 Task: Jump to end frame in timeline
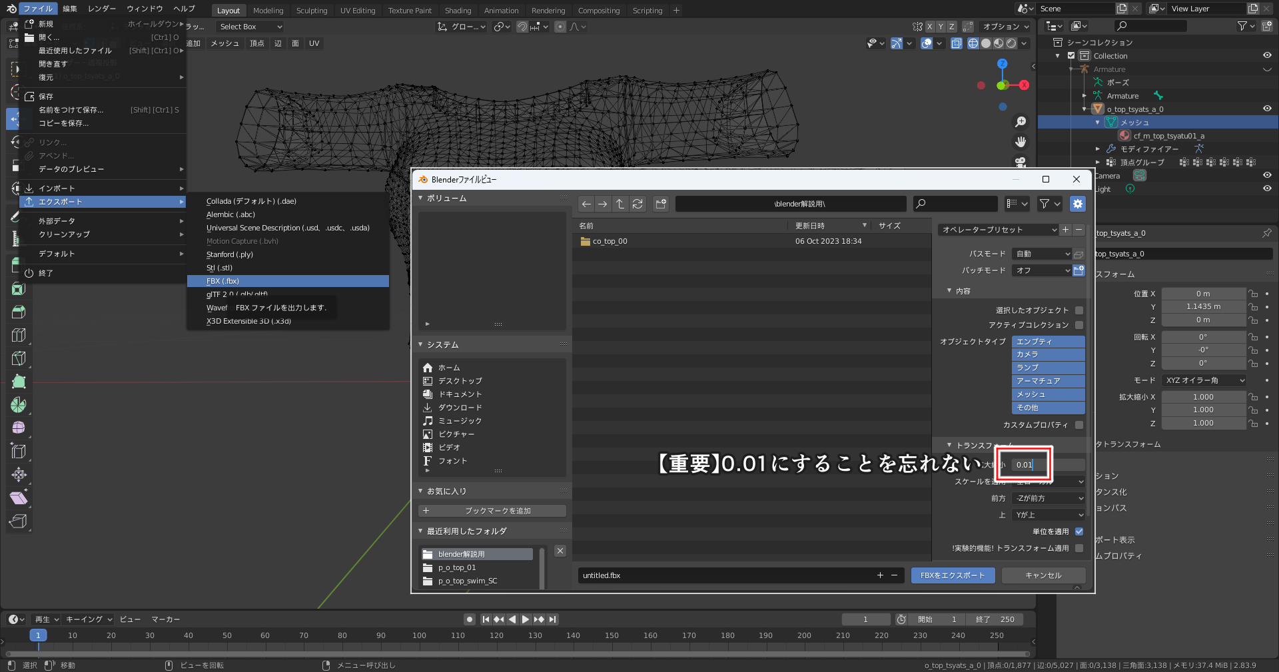pyautogui.click(x=553, y=619)
